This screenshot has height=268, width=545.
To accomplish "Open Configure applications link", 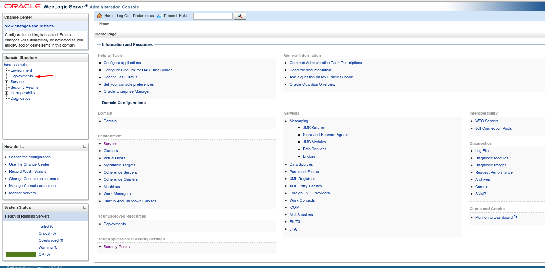I will pos(122,63).
